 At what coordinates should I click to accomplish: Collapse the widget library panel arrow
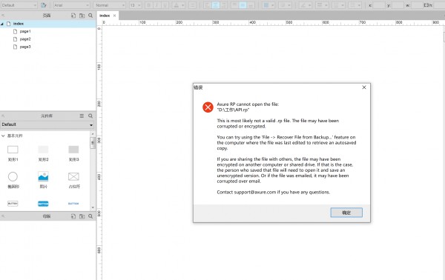[x=3, y=116]
